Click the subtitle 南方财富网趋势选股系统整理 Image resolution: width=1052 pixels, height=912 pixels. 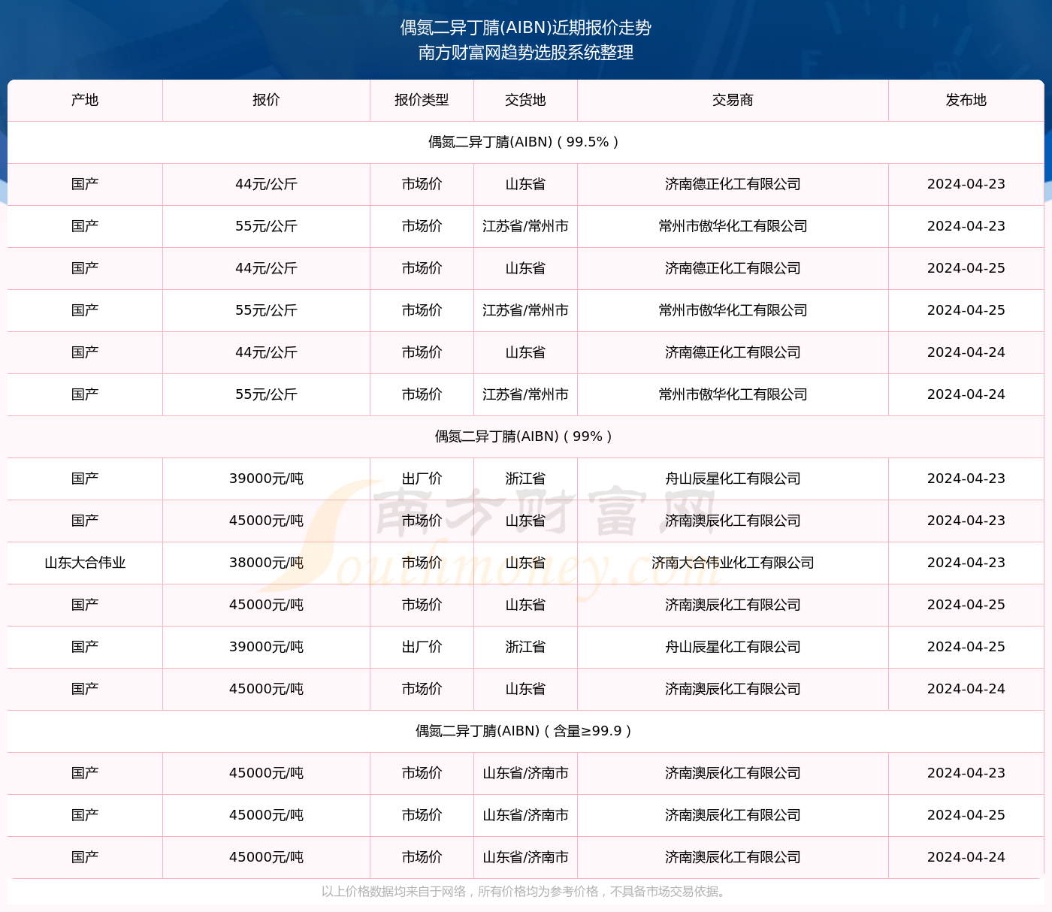click(526, 53)
